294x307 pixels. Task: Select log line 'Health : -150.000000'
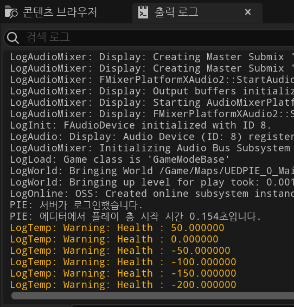pyautogui.click(x=123, y=273)
